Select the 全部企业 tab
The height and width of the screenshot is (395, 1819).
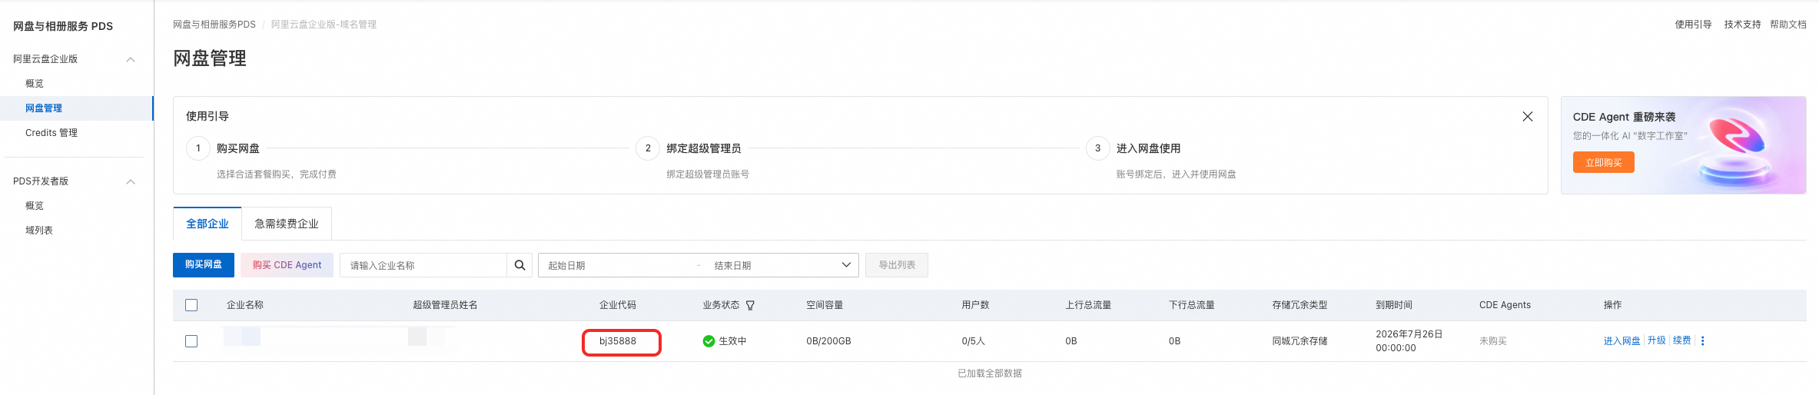[x=207, y=224]
